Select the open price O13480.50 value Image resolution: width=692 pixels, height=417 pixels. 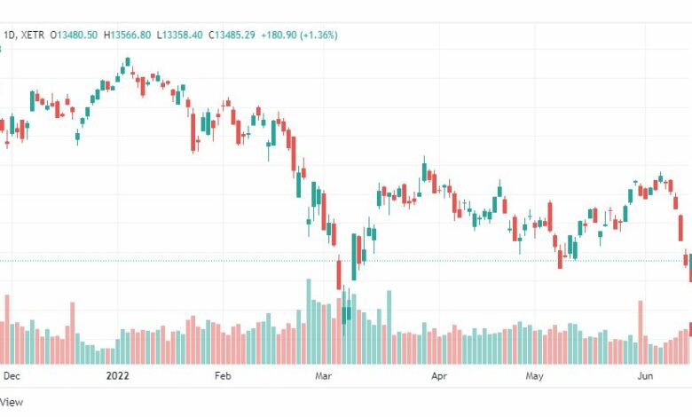coord(74,35)
